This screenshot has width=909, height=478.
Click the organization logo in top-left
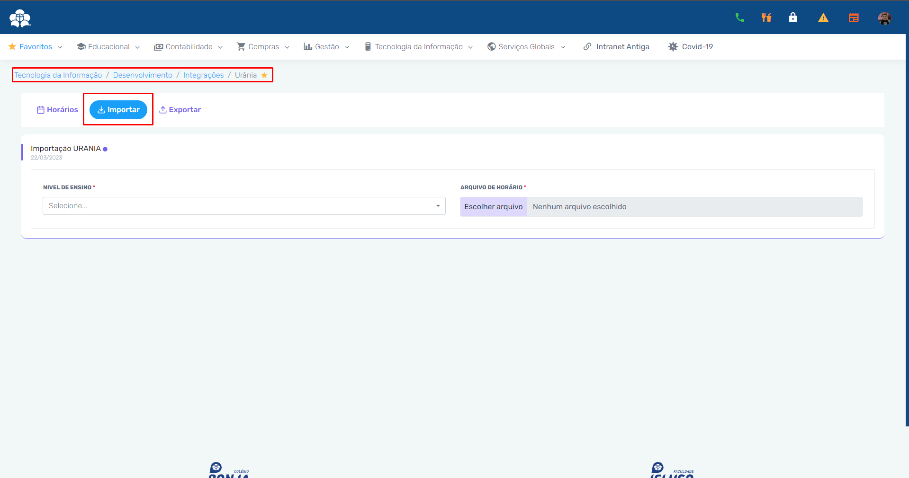[x=20, y=18]
